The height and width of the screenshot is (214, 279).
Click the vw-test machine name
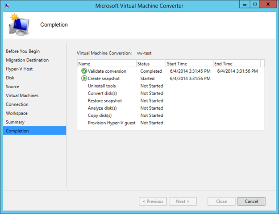[x=144, y=53]
